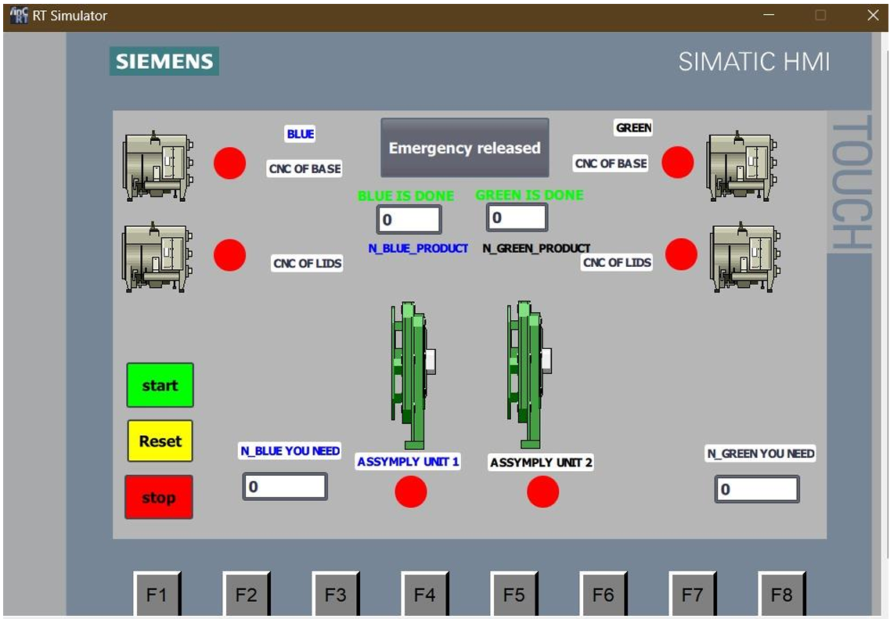Viewport: 890px width, 619px height.
Task: Click red indicator of blue CNC of lids
Action: click(x=230, y=255)
